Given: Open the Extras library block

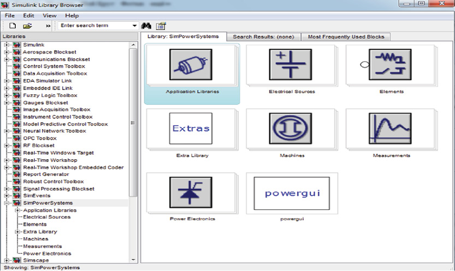Looking at the screenshot, I should click(191, 128).
